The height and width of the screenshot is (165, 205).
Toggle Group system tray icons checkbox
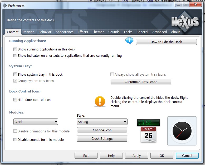click(15, 81)
